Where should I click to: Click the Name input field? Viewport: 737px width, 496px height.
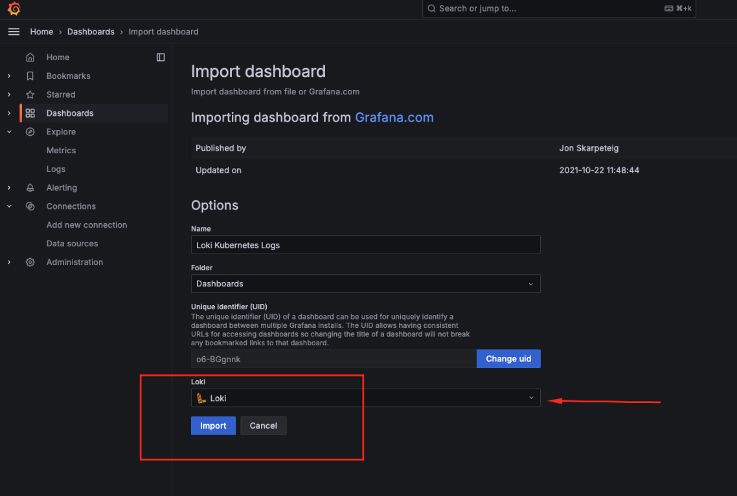[366, 245]
